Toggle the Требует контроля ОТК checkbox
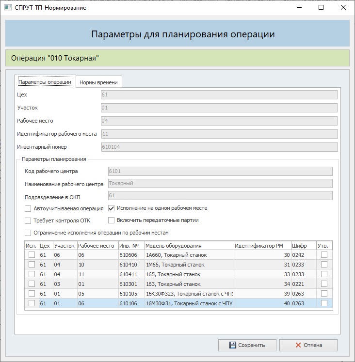 click(28, 220)
